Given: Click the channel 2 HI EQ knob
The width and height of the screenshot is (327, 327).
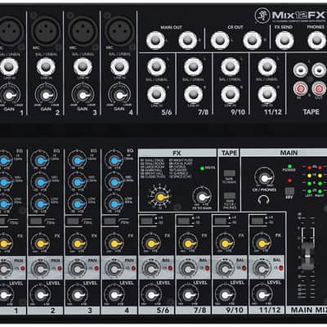Looking at the screenshot, I should click(40, 161).
